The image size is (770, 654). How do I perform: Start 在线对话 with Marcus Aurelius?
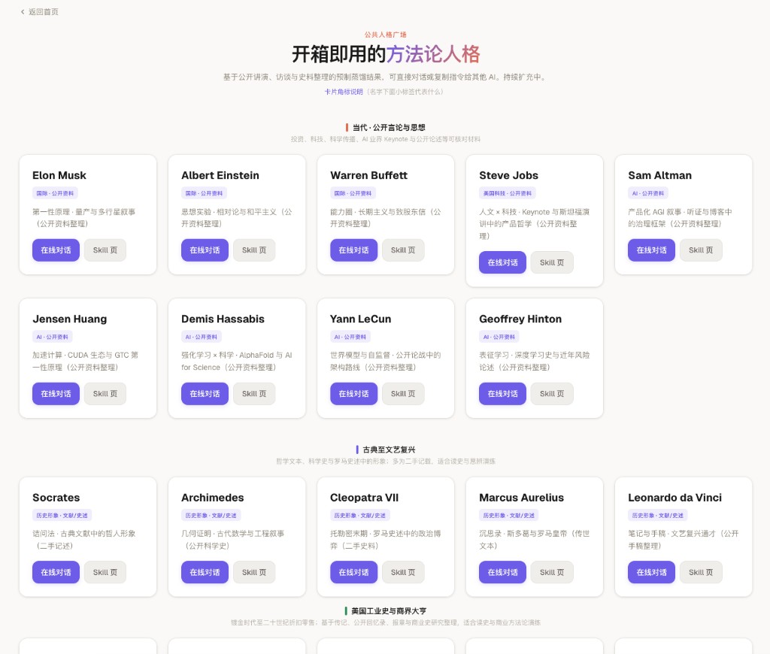coord(502,572)
